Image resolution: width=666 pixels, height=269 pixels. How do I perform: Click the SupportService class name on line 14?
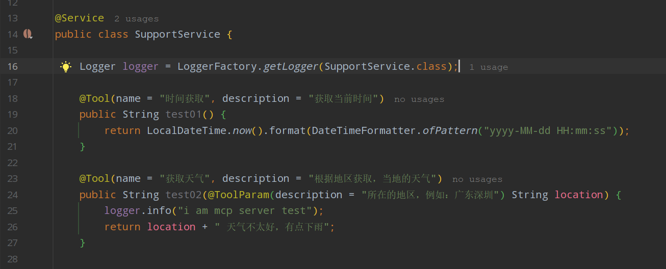(177, 34)
